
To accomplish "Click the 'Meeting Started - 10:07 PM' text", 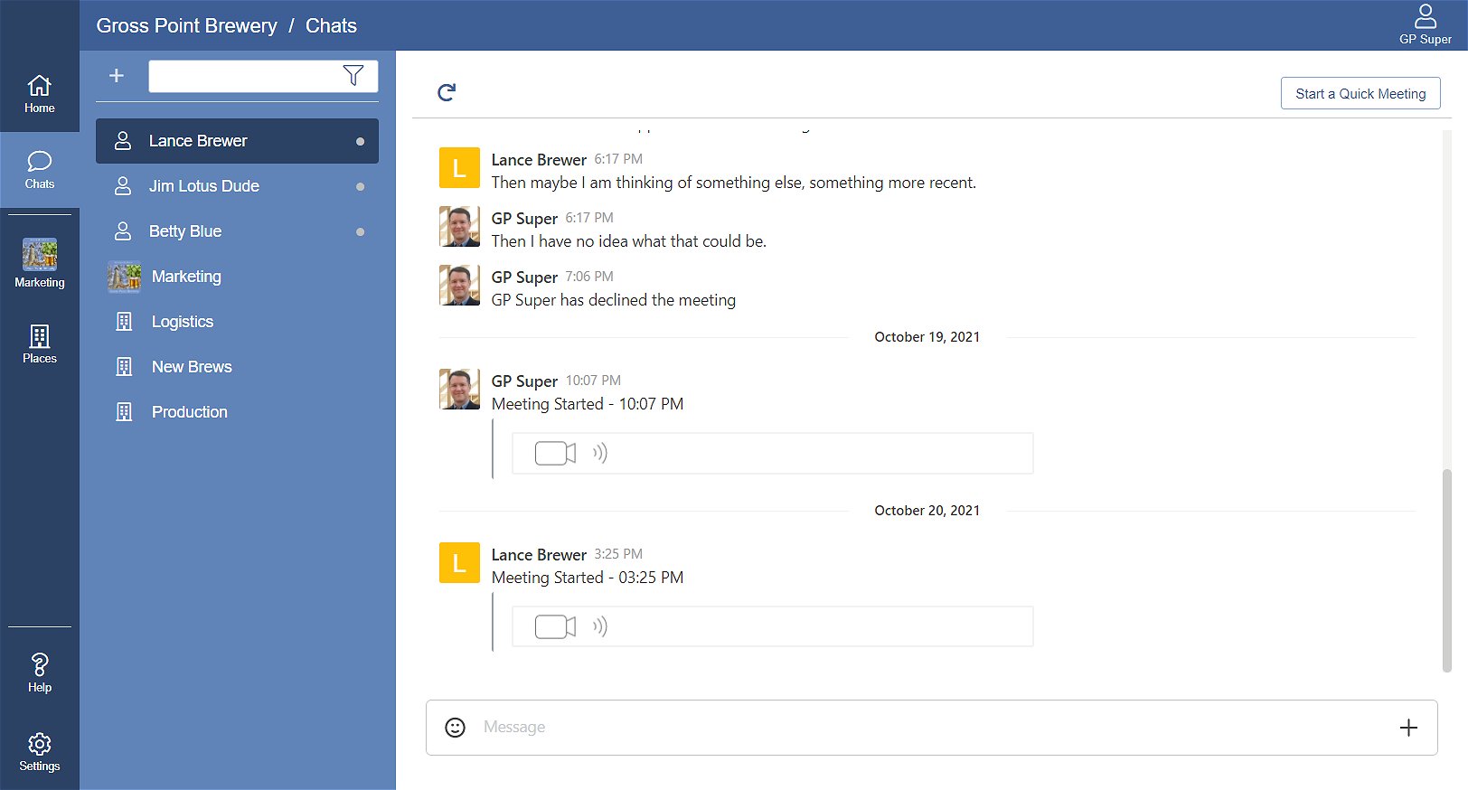I will [588, 404].
